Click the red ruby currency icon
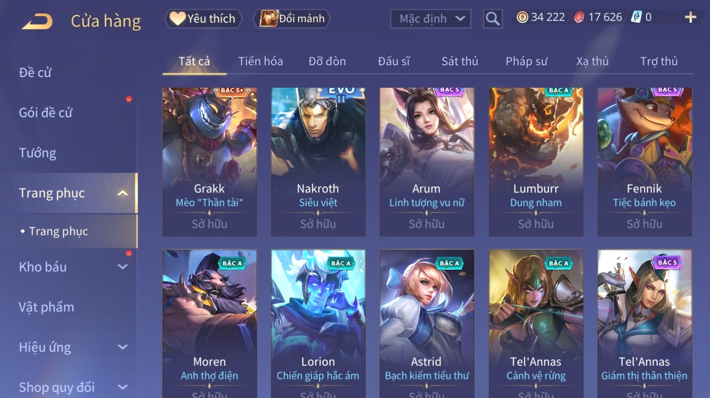The width and height of the screenshot is (710, 398). click(579, 17)
